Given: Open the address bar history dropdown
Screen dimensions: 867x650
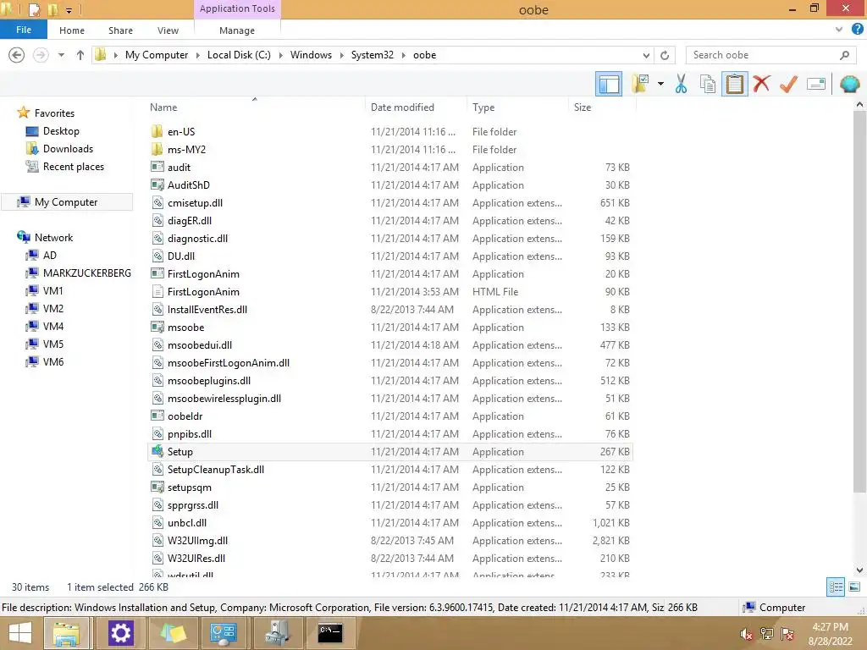Looking at the screenshot, I should (x=646, y=55).
